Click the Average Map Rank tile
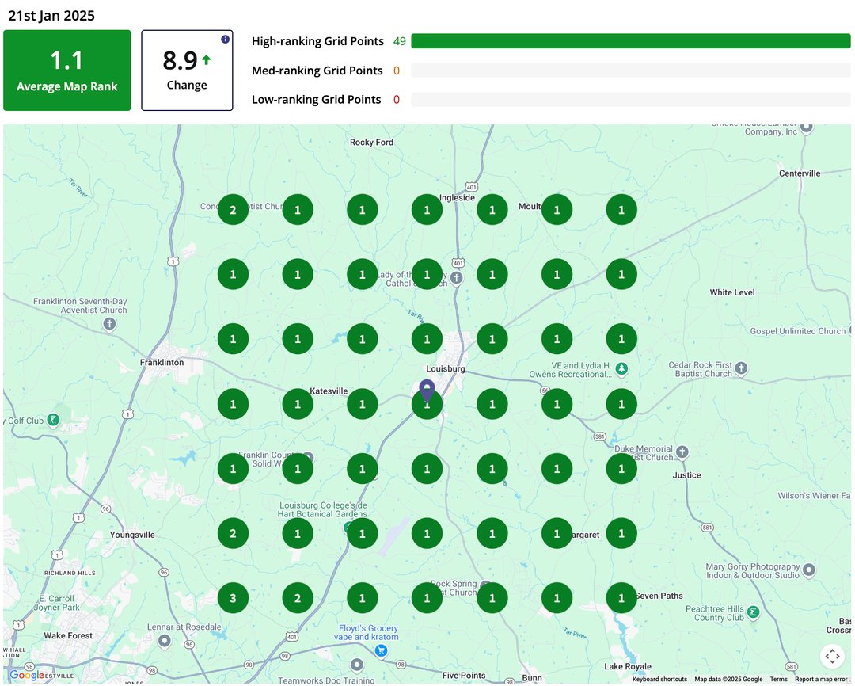The height and width of the screenshot is (686, 855). 67,71
